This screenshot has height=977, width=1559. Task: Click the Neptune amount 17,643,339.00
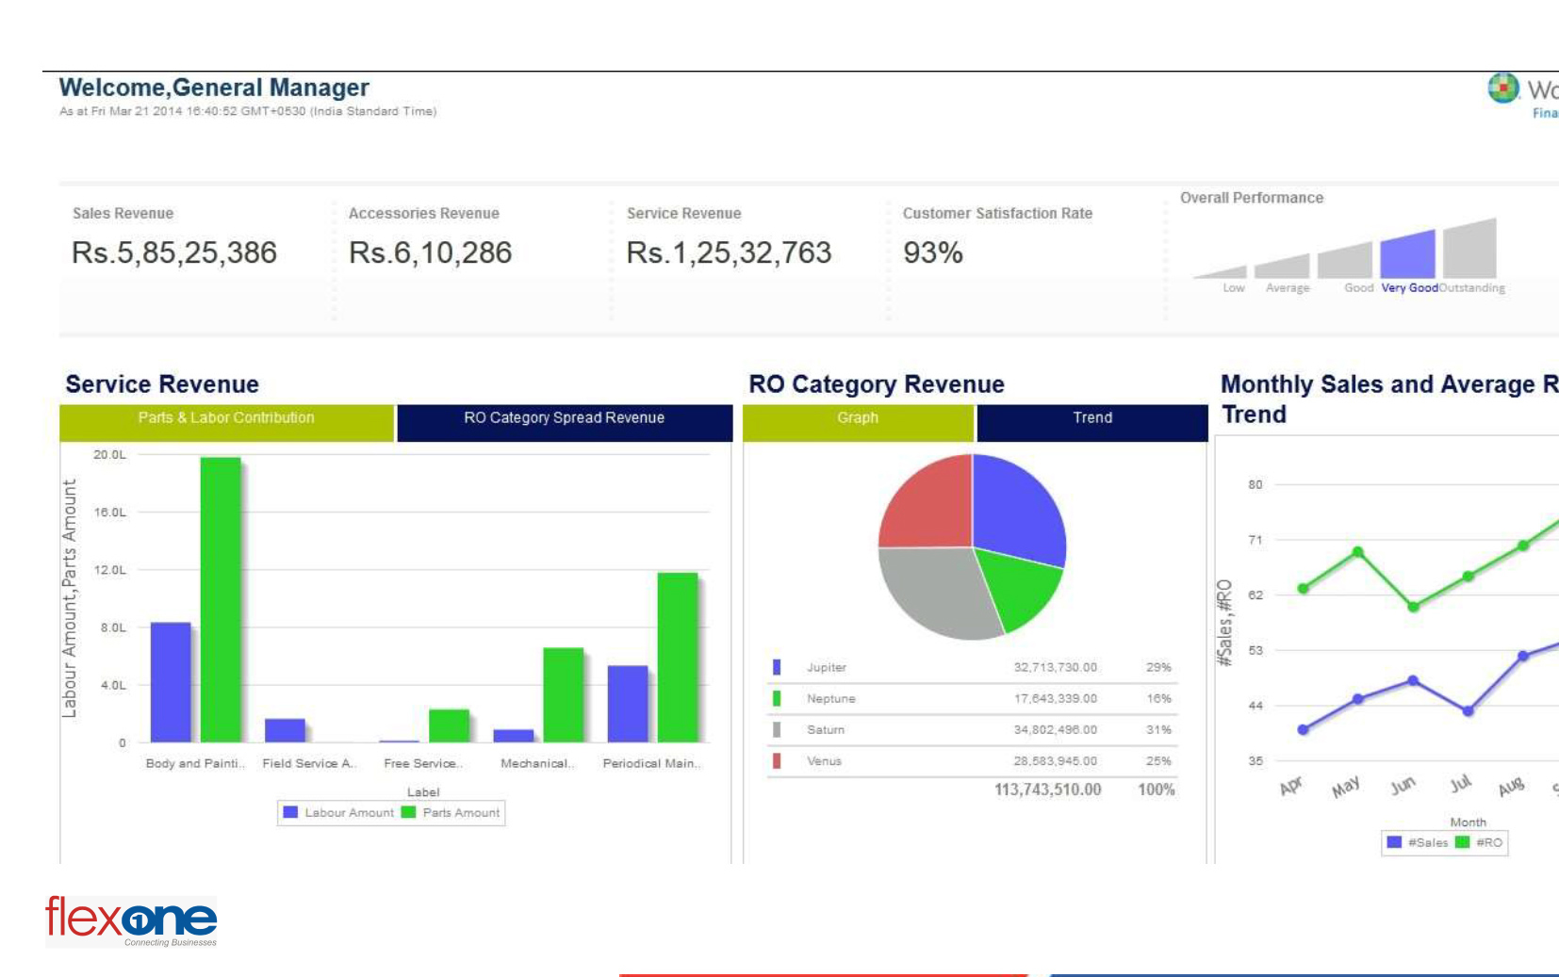tap(1055, 698)
